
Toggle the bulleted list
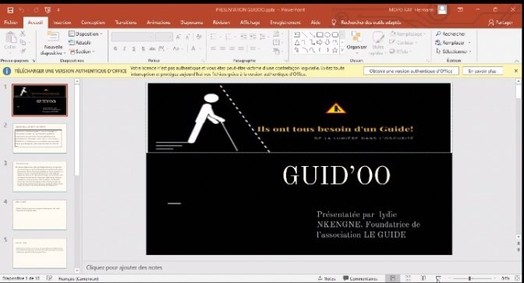pyautogui.click(x=214, y=37)
